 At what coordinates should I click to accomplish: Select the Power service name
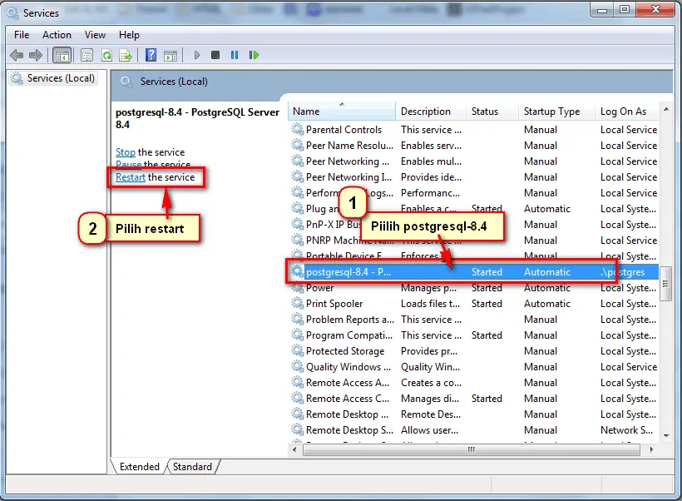tap(319, 288)
